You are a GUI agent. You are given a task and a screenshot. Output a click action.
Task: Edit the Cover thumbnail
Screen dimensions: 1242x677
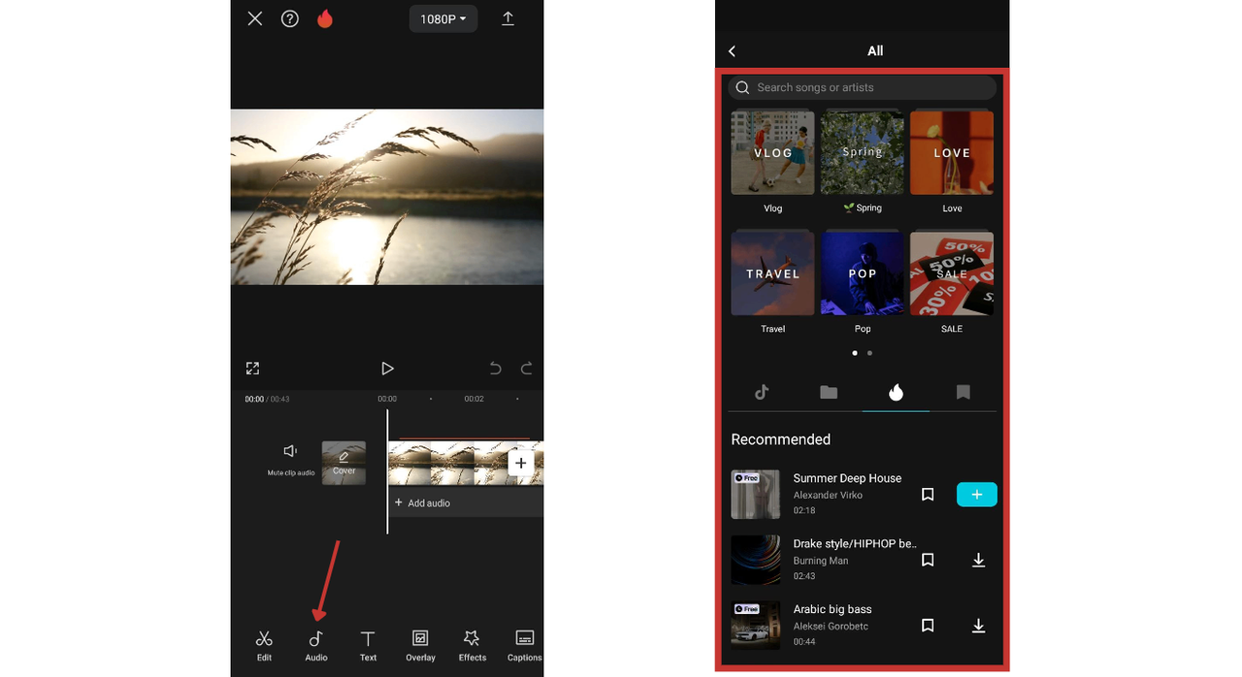coord(343,463)
